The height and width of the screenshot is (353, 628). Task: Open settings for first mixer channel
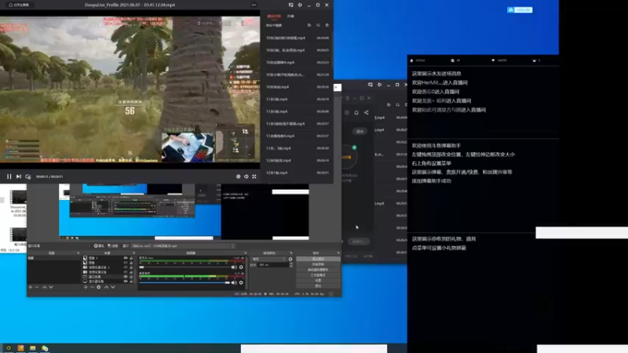coord(241,267)
